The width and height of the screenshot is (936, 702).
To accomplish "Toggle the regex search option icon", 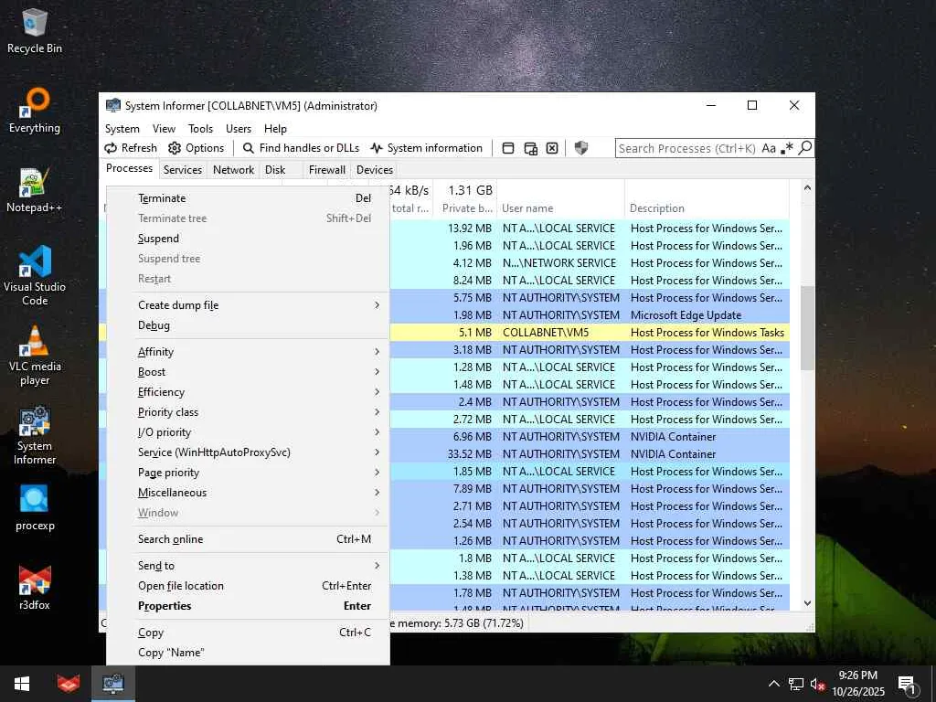I will click(x=787, y=148).
